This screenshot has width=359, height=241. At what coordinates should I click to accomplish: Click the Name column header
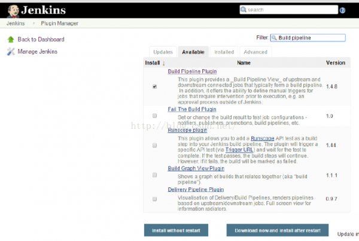click(x=244, y=63)
